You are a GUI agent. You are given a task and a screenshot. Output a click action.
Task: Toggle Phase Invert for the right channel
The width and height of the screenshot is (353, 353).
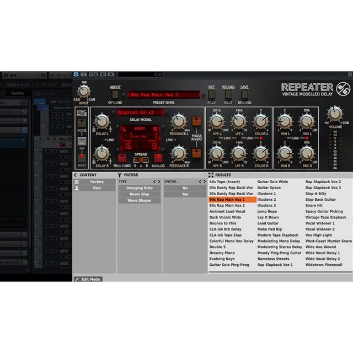coord(196,153)
